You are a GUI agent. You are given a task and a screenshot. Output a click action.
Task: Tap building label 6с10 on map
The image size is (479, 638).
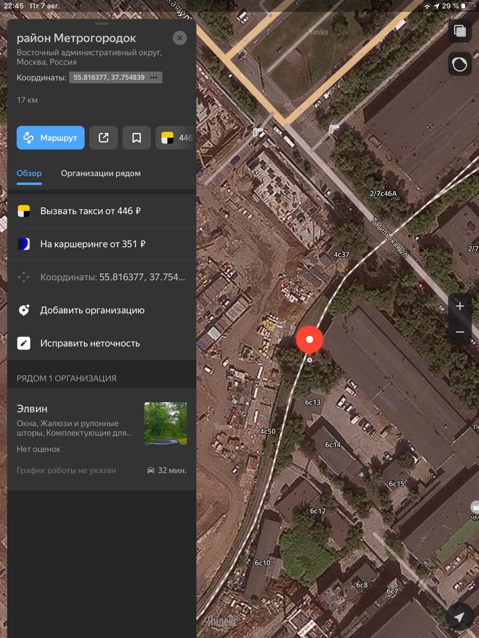pyautogui.click(x=262, y=563)
